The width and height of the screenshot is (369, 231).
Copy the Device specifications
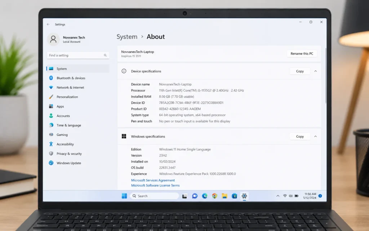coord(300,71)
